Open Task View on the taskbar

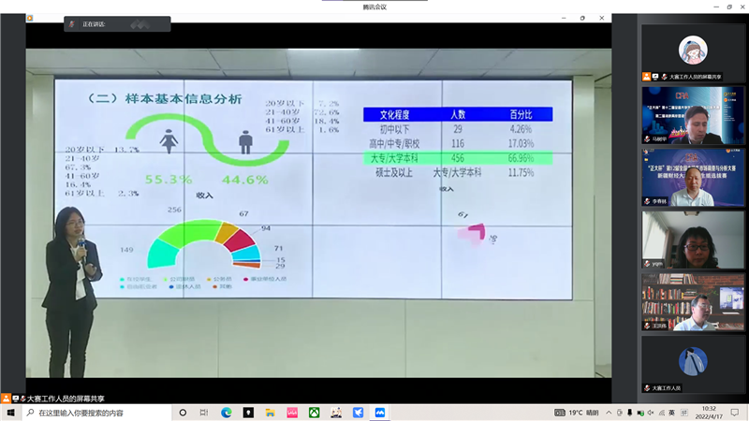click(204, 413)
